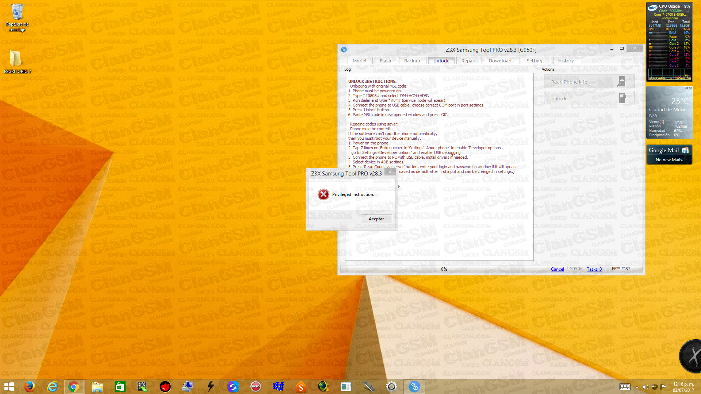Image resolution: width=701 pixels, height=394 pixels.
Task: Maximize the Z3X Samsung Tool window
Action: coord(622,49)
